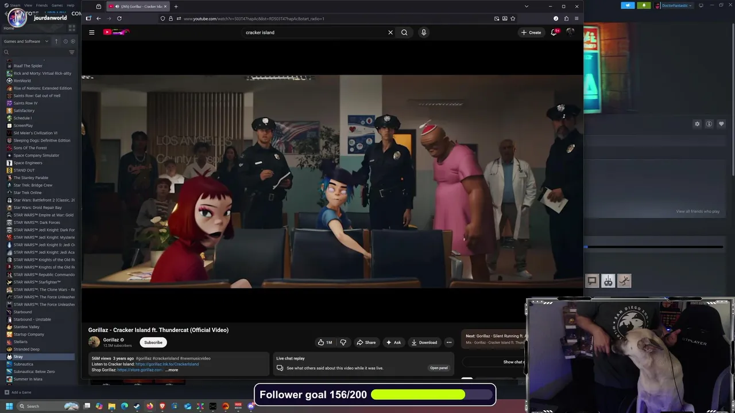Click the Windows taskbar Search box
Image resolution: width=735 pixels, height=413 pixels.
tap(48, 406)
